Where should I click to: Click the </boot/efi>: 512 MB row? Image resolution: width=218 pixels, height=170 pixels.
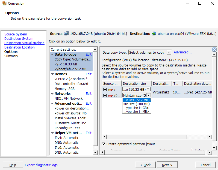click(70, 69)
